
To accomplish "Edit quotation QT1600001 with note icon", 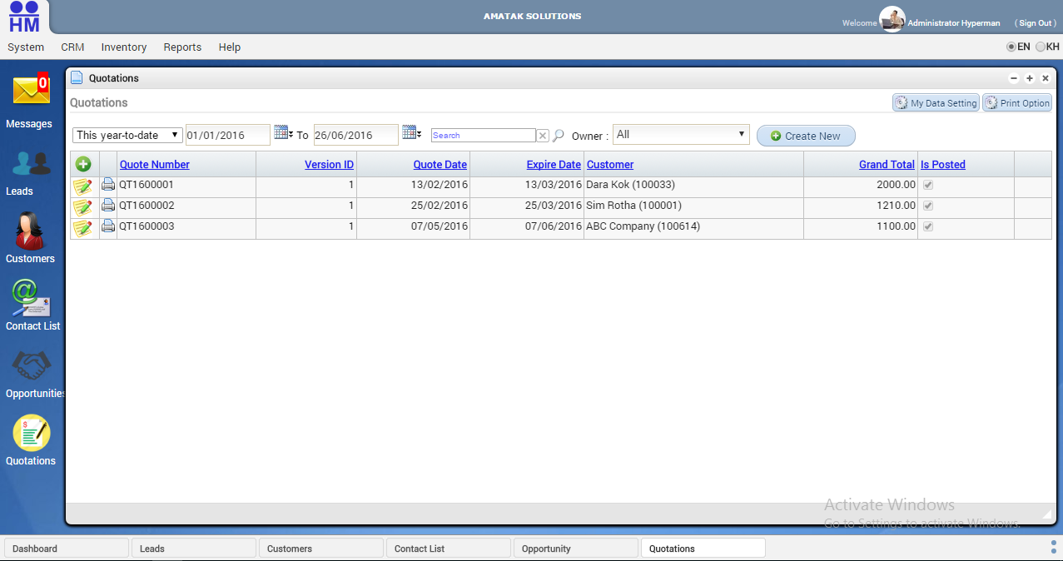I will coord(82,186).
